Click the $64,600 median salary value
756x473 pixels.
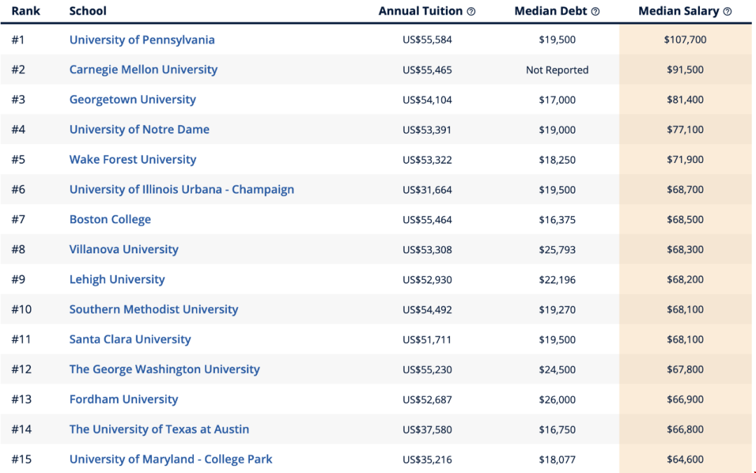pyautogui.click(x=685, y=459)
